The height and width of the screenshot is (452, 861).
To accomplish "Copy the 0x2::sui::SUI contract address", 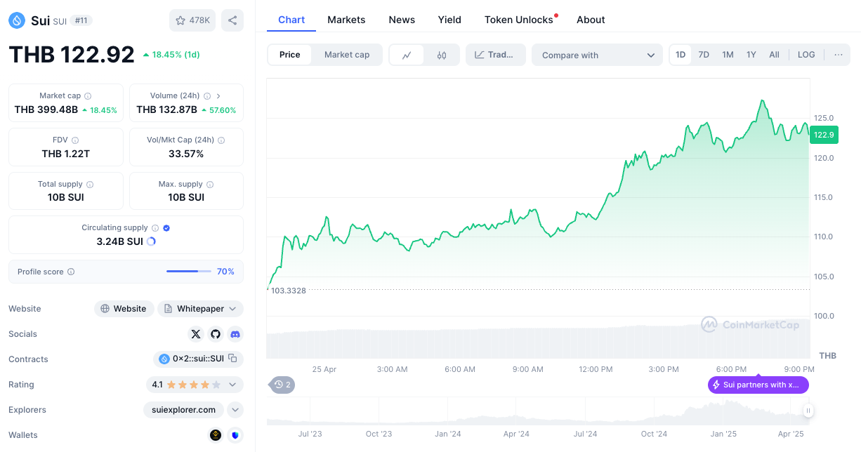I will [x=232, y=359].
